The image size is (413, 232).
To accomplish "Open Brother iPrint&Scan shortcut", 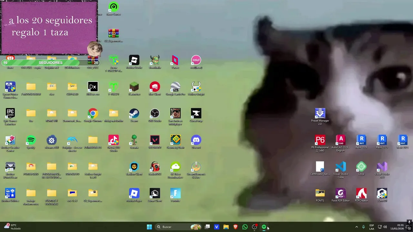I will pos(10,170).
